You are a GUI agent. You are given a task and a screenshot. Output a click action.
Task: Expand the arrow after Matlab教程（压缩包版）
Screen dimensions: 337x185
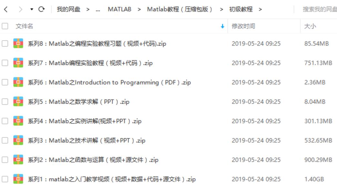[221, 9]
